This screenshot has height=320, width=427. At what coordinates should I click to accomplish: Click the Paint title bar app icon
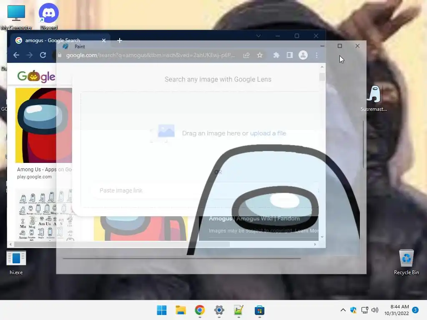click(65, 47)
